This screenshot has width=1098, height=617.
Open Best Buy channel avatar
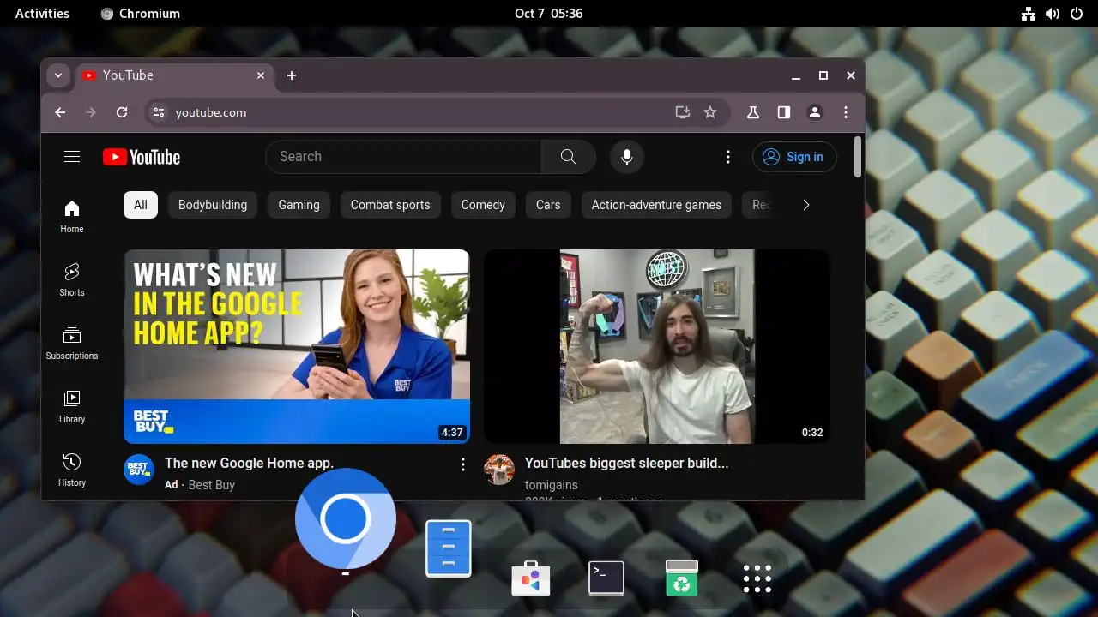pos(139,470)
